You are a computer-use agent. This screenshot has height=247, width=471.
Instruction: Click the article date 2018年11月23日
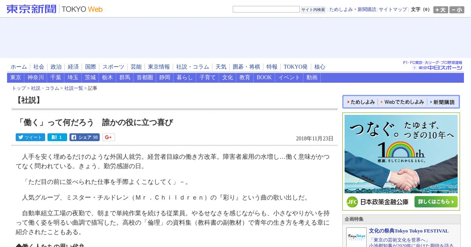pyautogui.click(x=315, y=139)
